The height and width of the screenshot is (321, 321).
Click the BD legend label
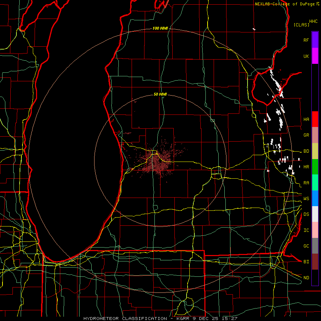click(x=306, y=151)
